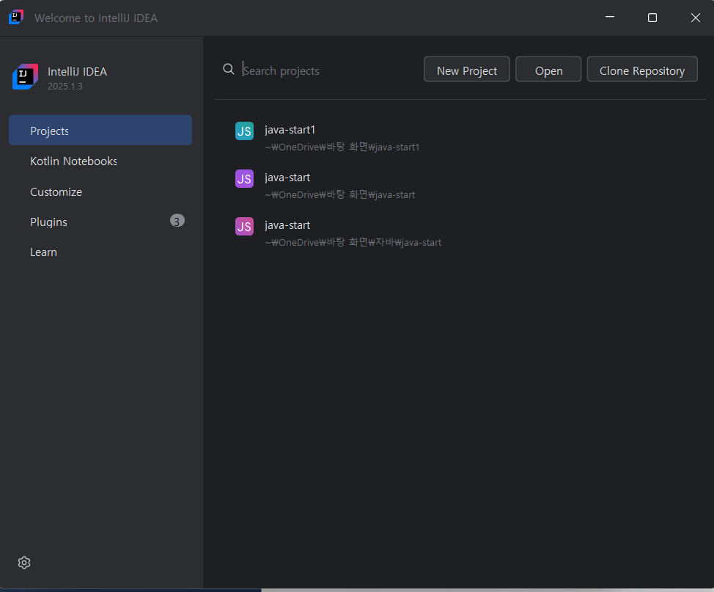
Task: Click the search magnifier icon
Action: point(229,69)
